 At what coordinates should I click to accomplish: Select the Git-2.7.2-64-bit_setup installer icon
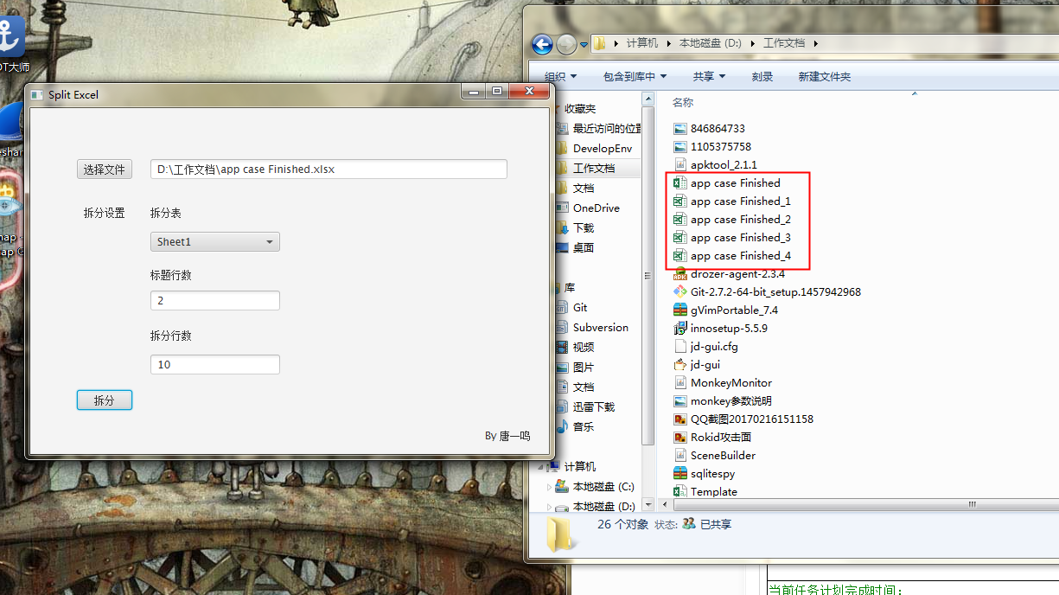pos(680,292)
